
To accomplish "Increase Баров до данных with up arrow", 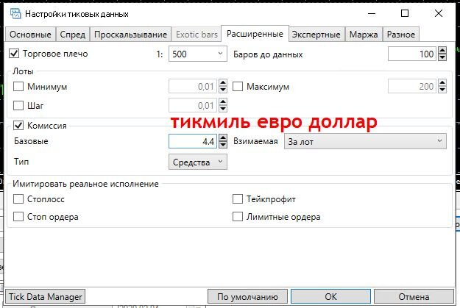I will pyautogui.click(x=442, y=51).
